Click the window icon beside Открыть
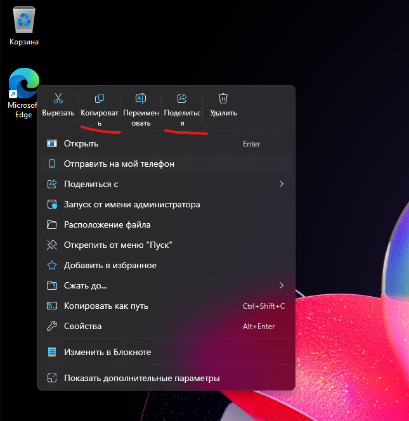409x421 pixels. coord(52,143)
